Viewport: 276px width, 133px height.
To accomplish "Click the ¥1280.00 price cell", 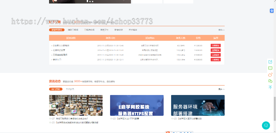I will (x=198, y=46).
